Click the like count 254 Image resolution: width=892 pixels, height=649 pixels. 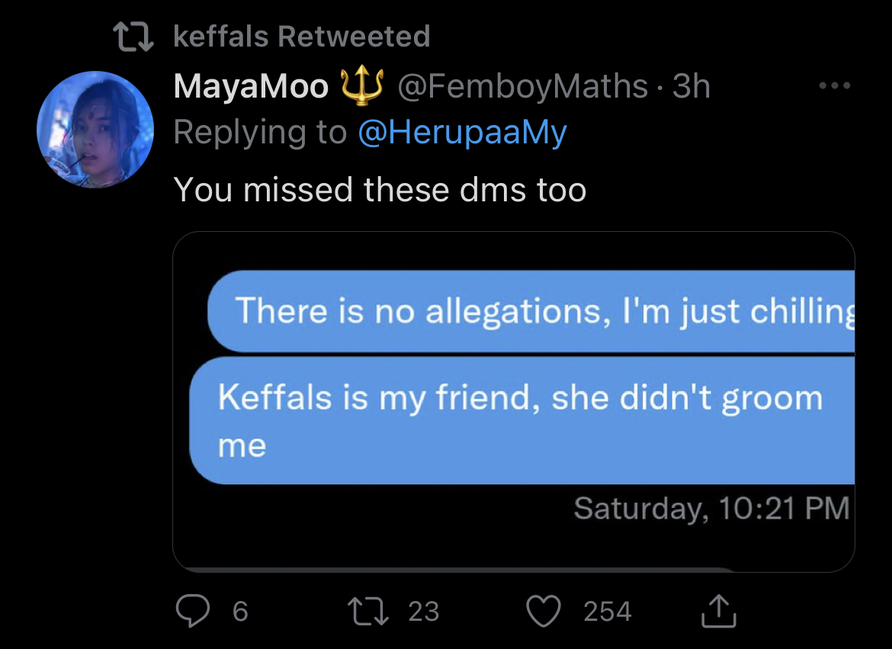click(608, 612)
